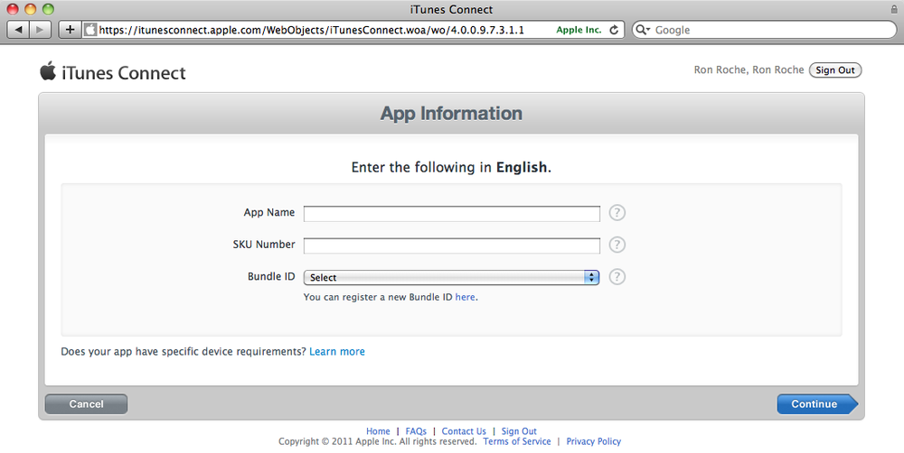The width and height of the screenshot is (904, 453).
Task: Open help for the SKU Number field
Action: (617, 245)
